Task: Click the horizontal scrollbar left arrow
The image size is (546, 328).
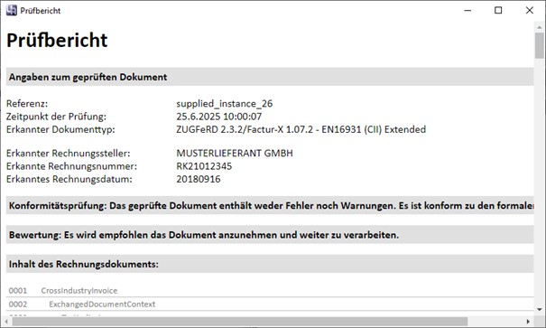Action: tap(6, 321)
